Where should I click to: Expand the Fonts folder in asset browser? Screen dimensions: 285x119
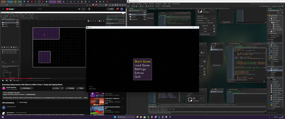pos(268,39)
